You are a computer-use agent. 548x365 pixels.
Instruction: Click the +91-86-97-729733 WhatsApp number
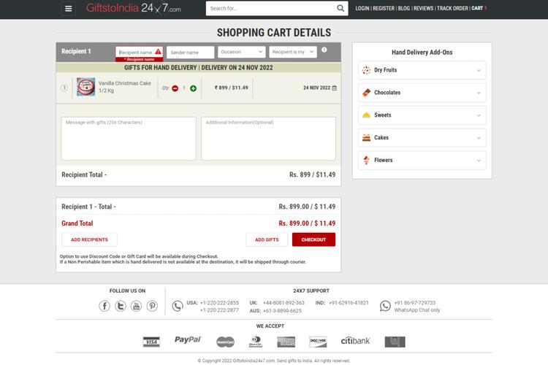coord(415,303)
